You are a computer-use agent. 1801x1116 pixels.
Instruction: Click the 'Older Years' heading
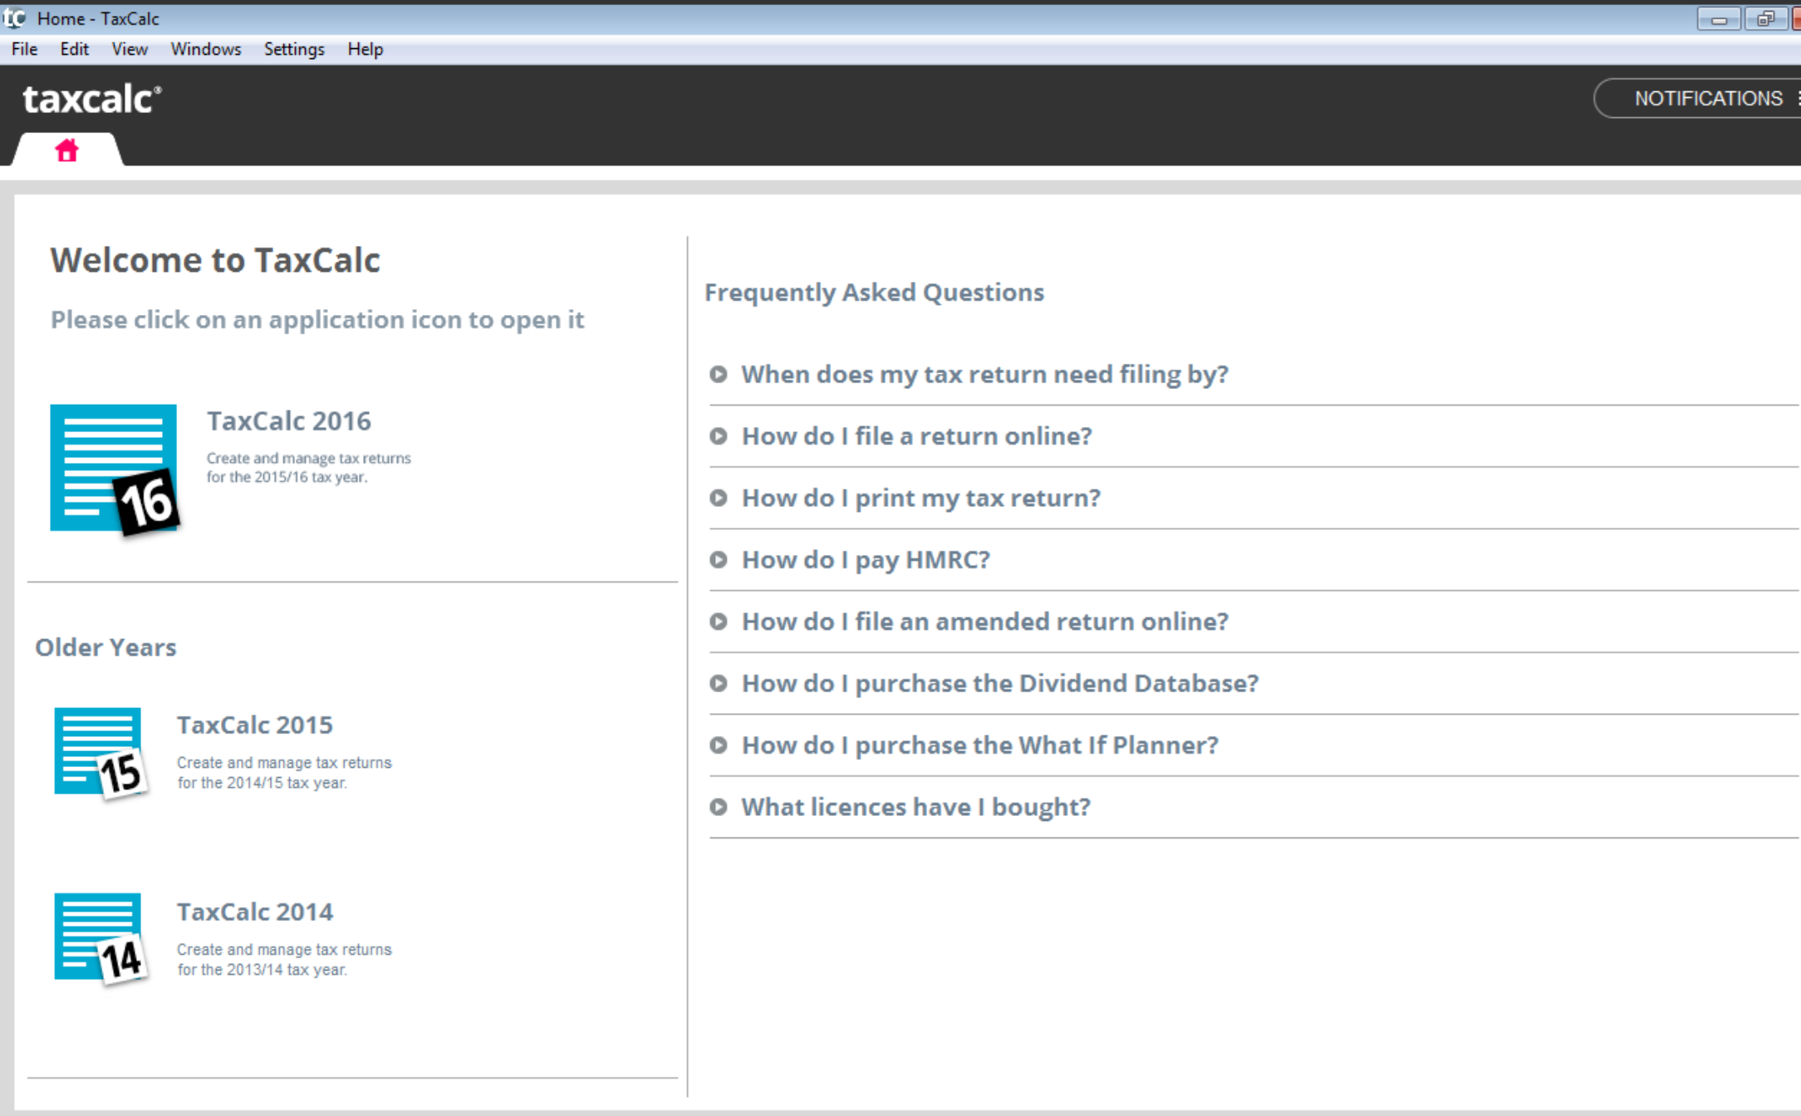click(x=106, y=647)
